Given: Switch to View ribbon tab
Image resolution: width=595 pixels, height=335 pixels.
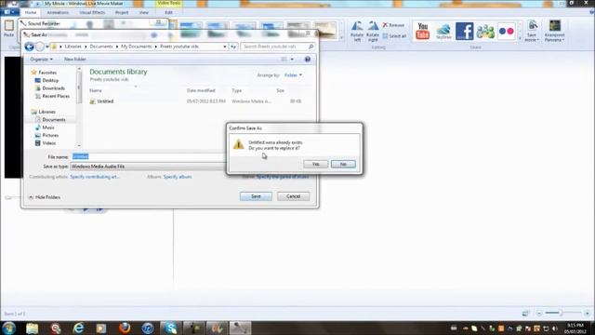Looking at the screenshot, I should (x=144, y=12).
